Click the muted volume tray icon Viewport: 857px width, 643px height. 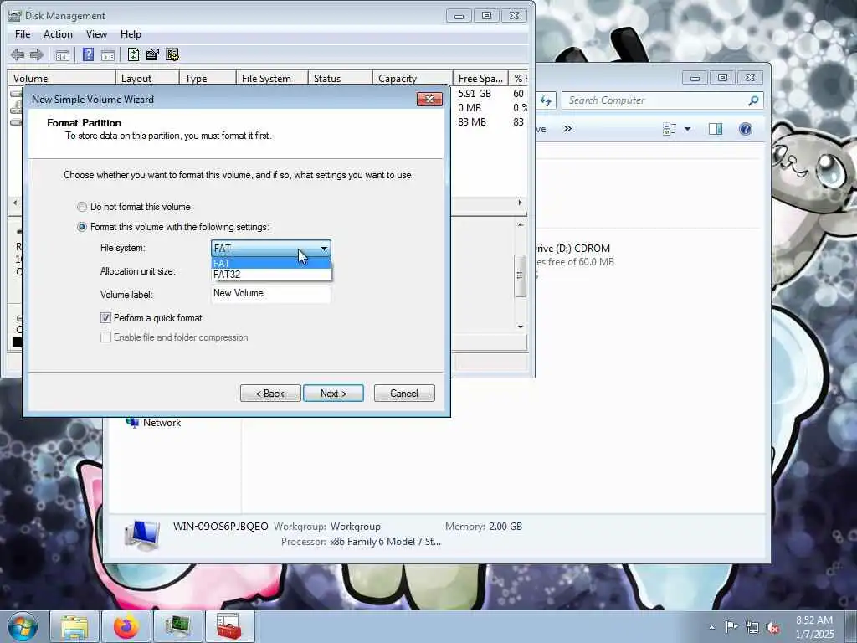(x=772, y=628)
